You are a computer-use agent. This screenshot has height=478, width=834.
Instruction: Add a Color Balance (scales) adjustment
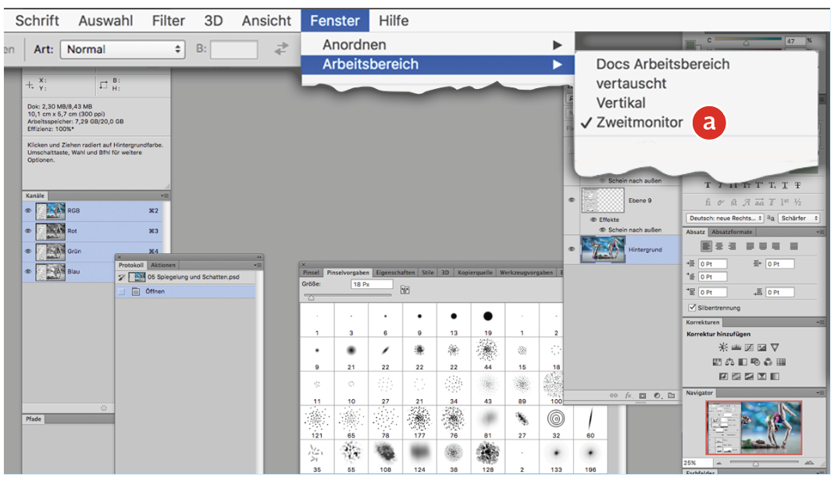tap(729, 362)
